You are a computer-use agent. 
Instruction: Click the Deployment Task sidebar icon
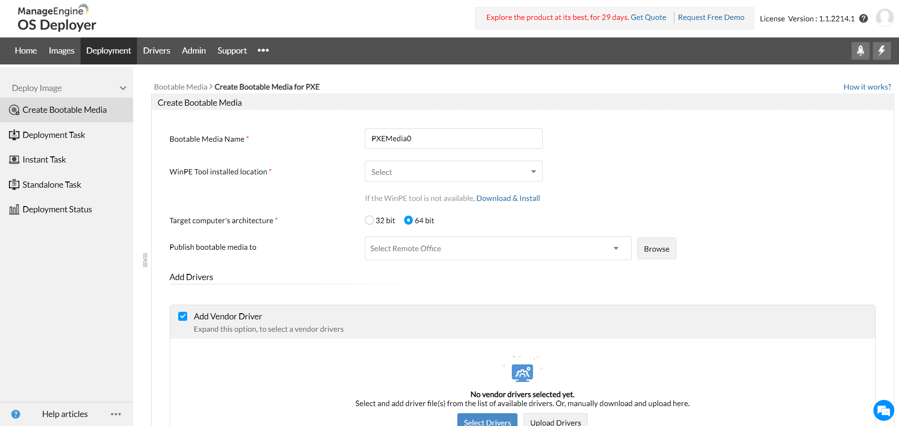click(14, 135)
